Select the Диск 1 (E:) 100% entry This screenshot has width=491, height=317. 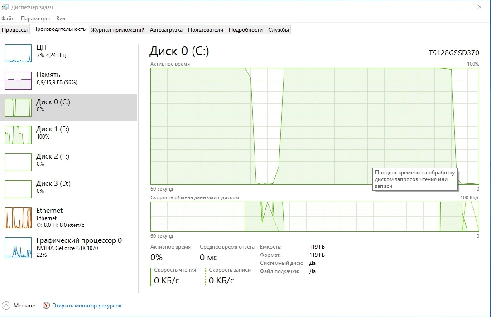click(68, 135)
